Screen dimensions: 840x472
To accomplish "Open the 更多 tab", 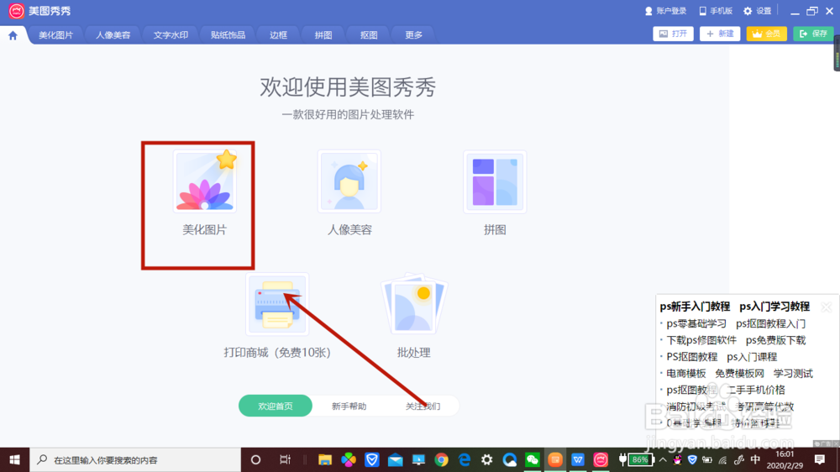I will [413, 34].
